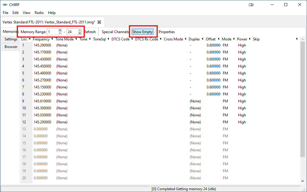Select frequency 145.030000 in row 11

point(43,115)
